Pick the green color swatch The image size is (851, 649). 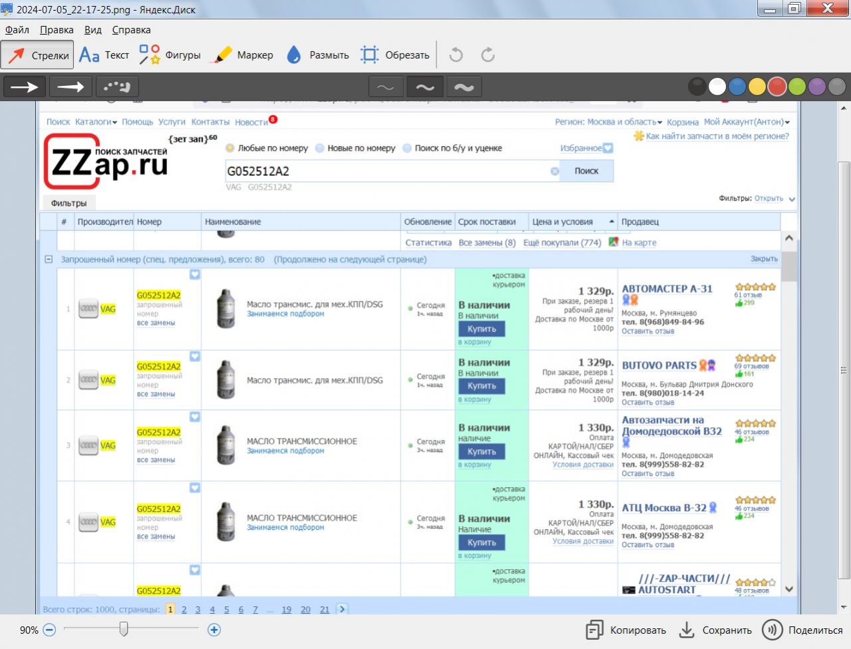pos(797,87)
